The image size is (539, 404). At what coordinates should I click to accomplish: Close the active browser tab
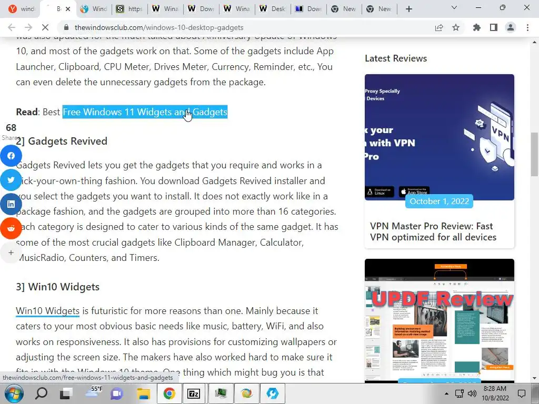(x=68, y=9)
